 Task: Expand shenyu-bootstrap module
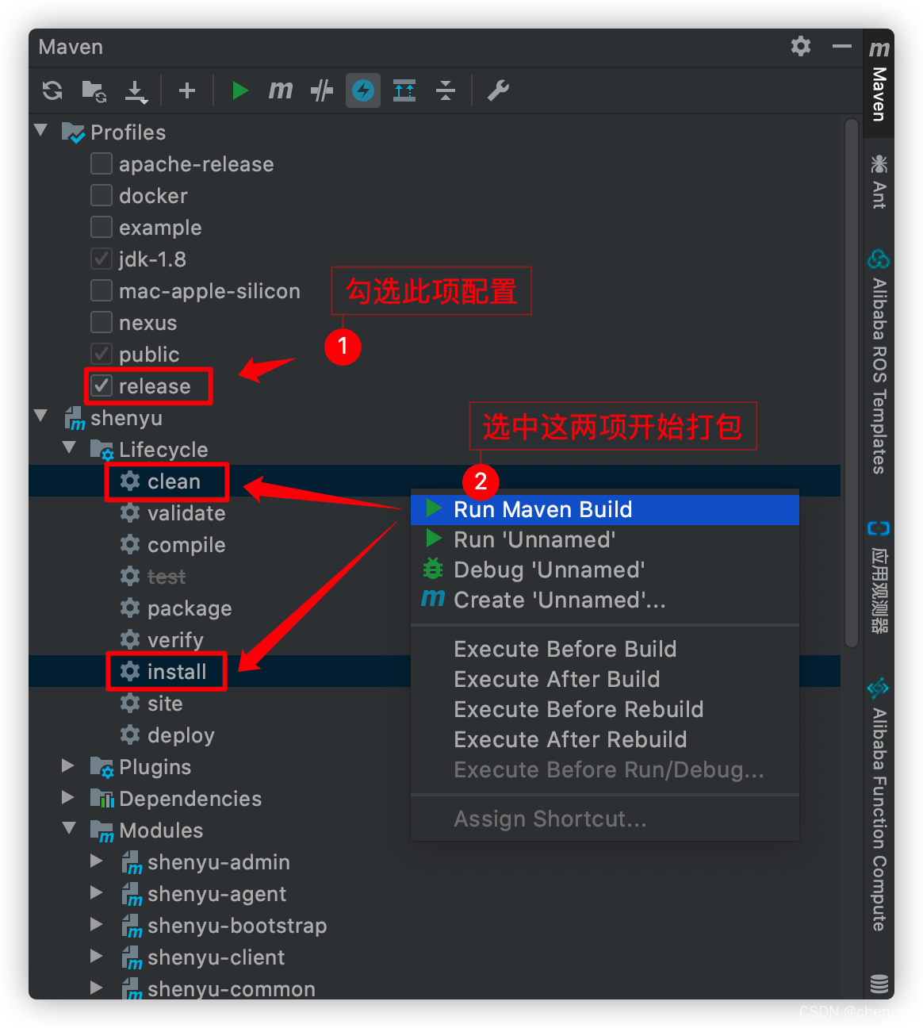97,924
